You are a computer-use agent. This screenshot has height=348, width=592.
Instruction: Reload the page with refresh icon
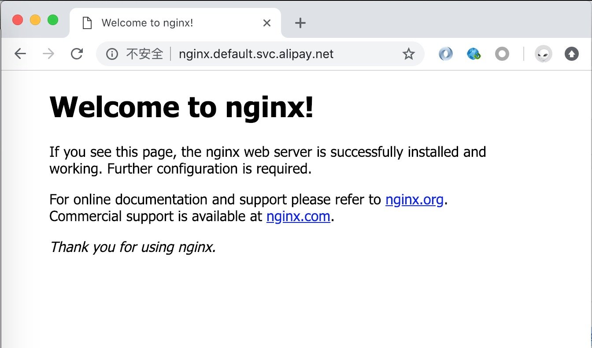click(x=77, y=54)
